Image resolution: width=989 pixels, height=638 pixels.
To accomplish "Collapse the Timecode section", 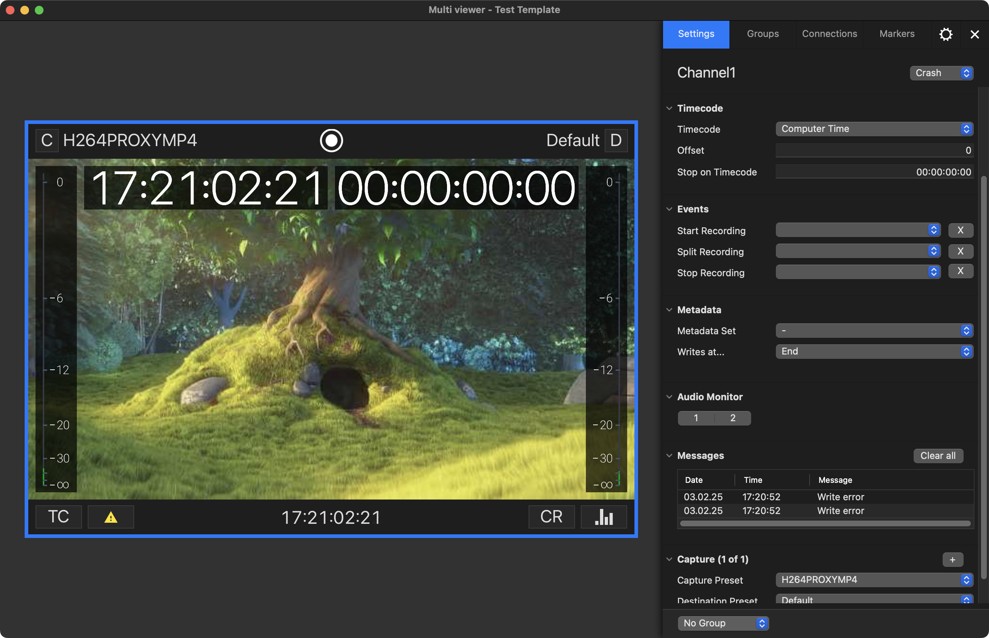I will (669, 108).
